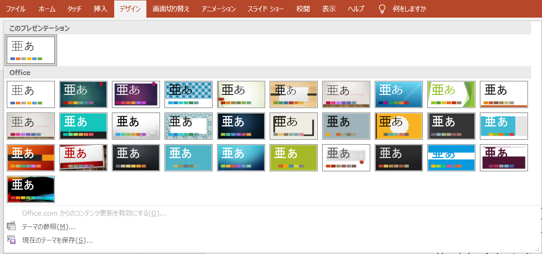Image resolution: width=542 pixels, height=254 pixels.
Task: Choose 現在のテーマを保存(S)... menu item
Action: click(57, 240)
